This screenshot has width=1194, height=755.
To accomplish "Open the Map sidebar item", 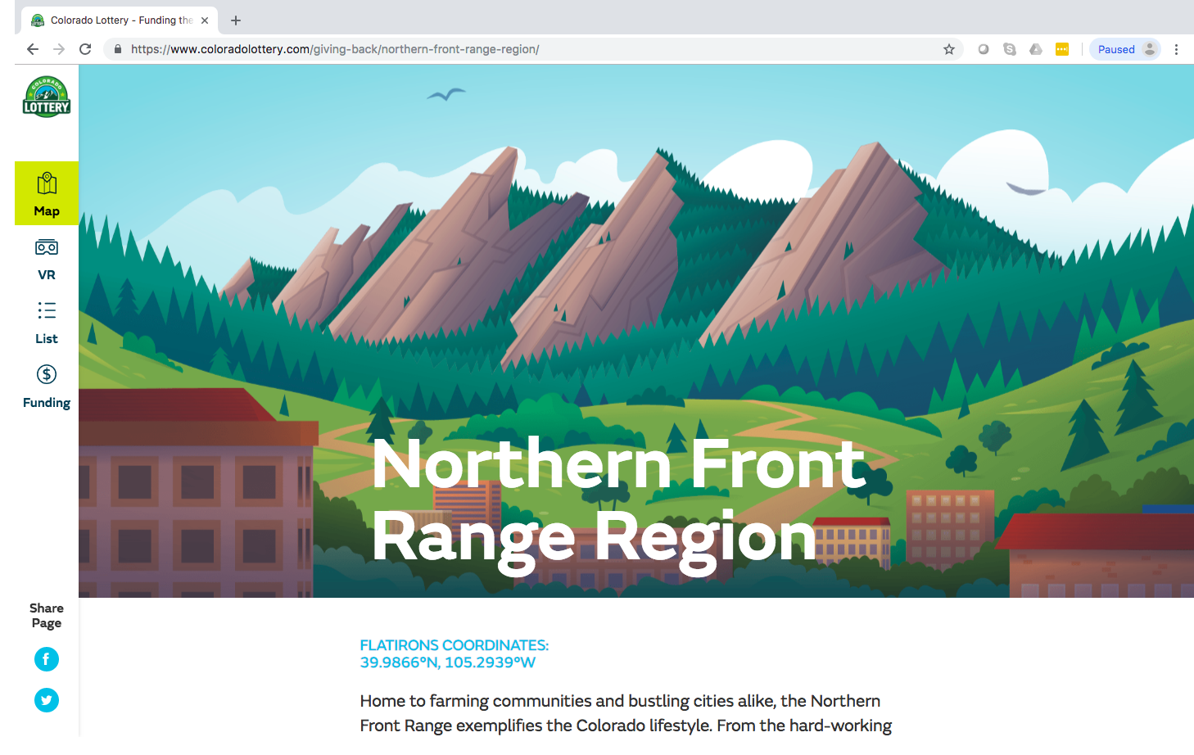I will point(47,193).
